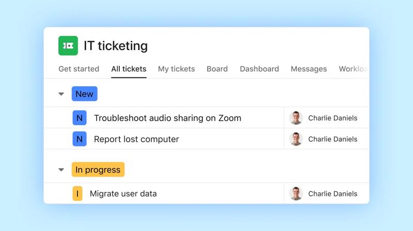The height and width of the screenshot is (231, 413).
Task: Open the My tickets tab
Action: click(x=177, y=69)
